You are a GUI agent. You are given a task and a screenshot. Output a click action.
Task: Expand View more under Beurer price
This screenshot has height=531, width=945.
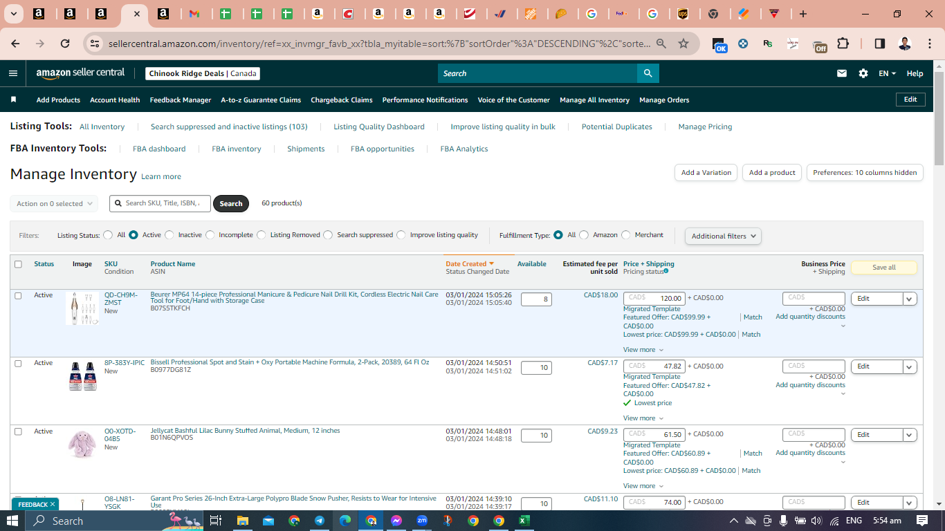point(643,350)
